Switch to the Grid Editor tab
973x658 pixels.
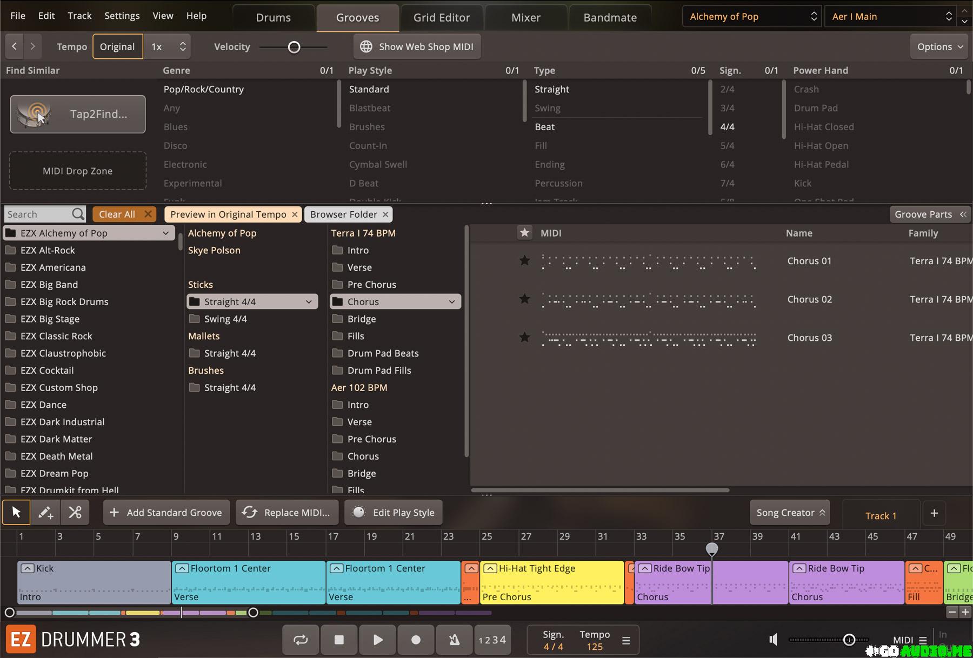[442, 18]
